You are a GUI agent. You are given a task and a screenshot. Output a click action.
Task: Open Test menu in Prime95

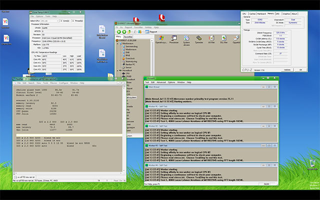(147, 82)
